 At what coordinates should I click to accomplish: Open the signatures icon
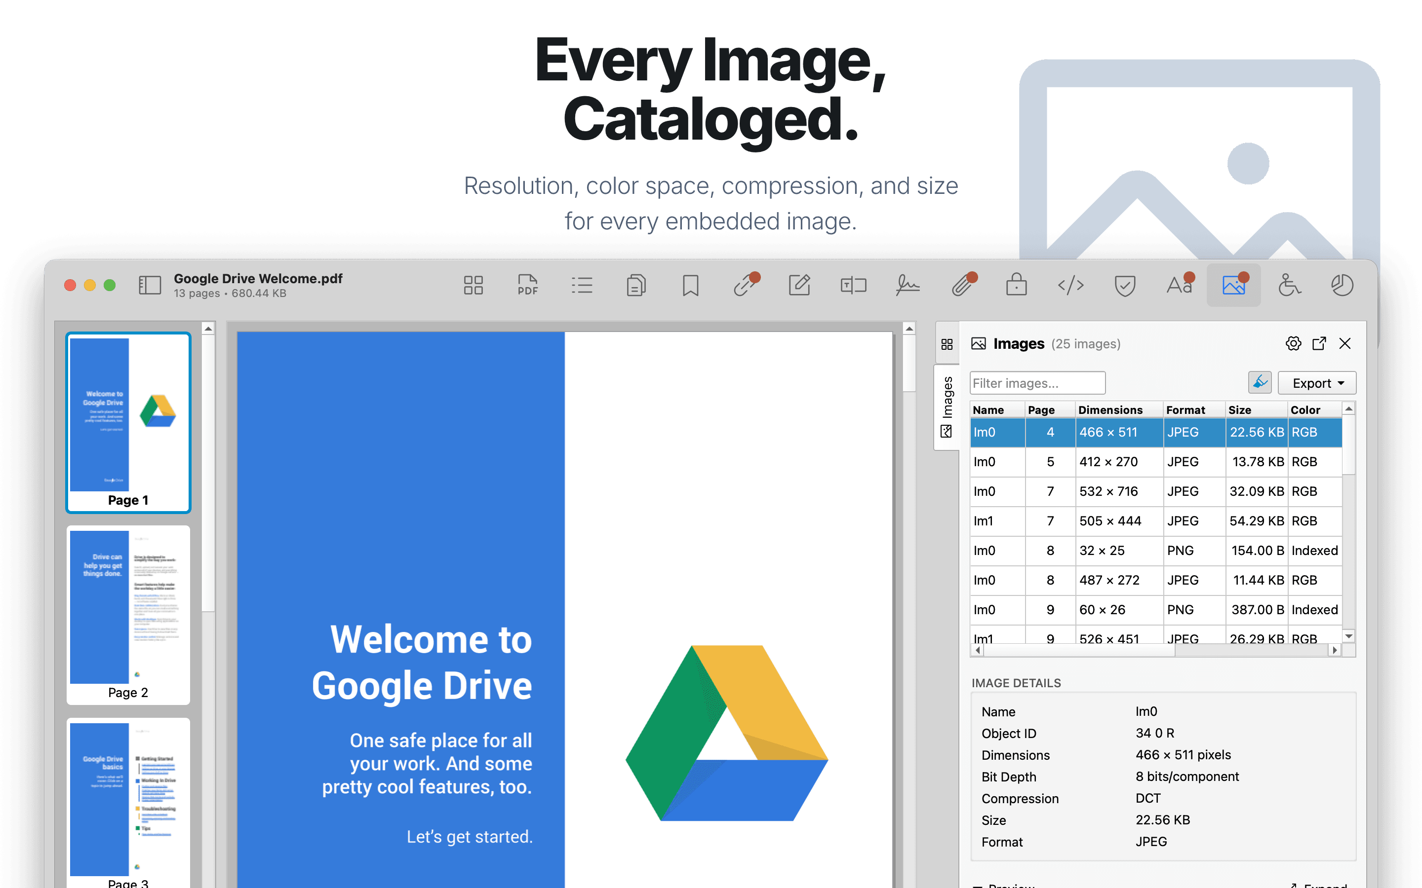(908, 286)
